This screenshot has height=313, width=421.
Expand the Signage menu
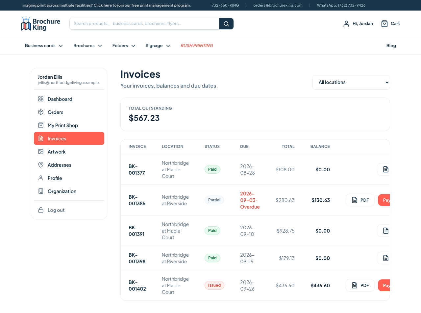pos(158,45)
